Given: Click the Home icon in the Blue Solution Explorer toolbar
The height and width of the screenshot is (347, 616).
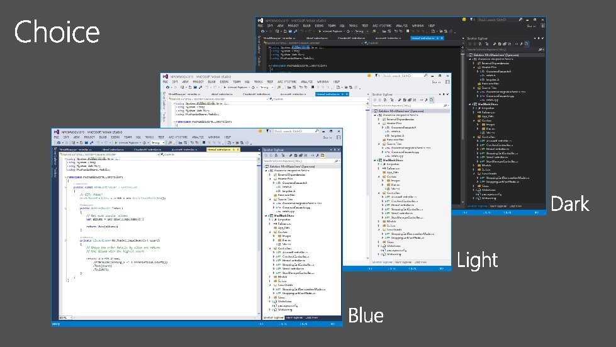Looking at the screenshot, I should tap(276, 155).
